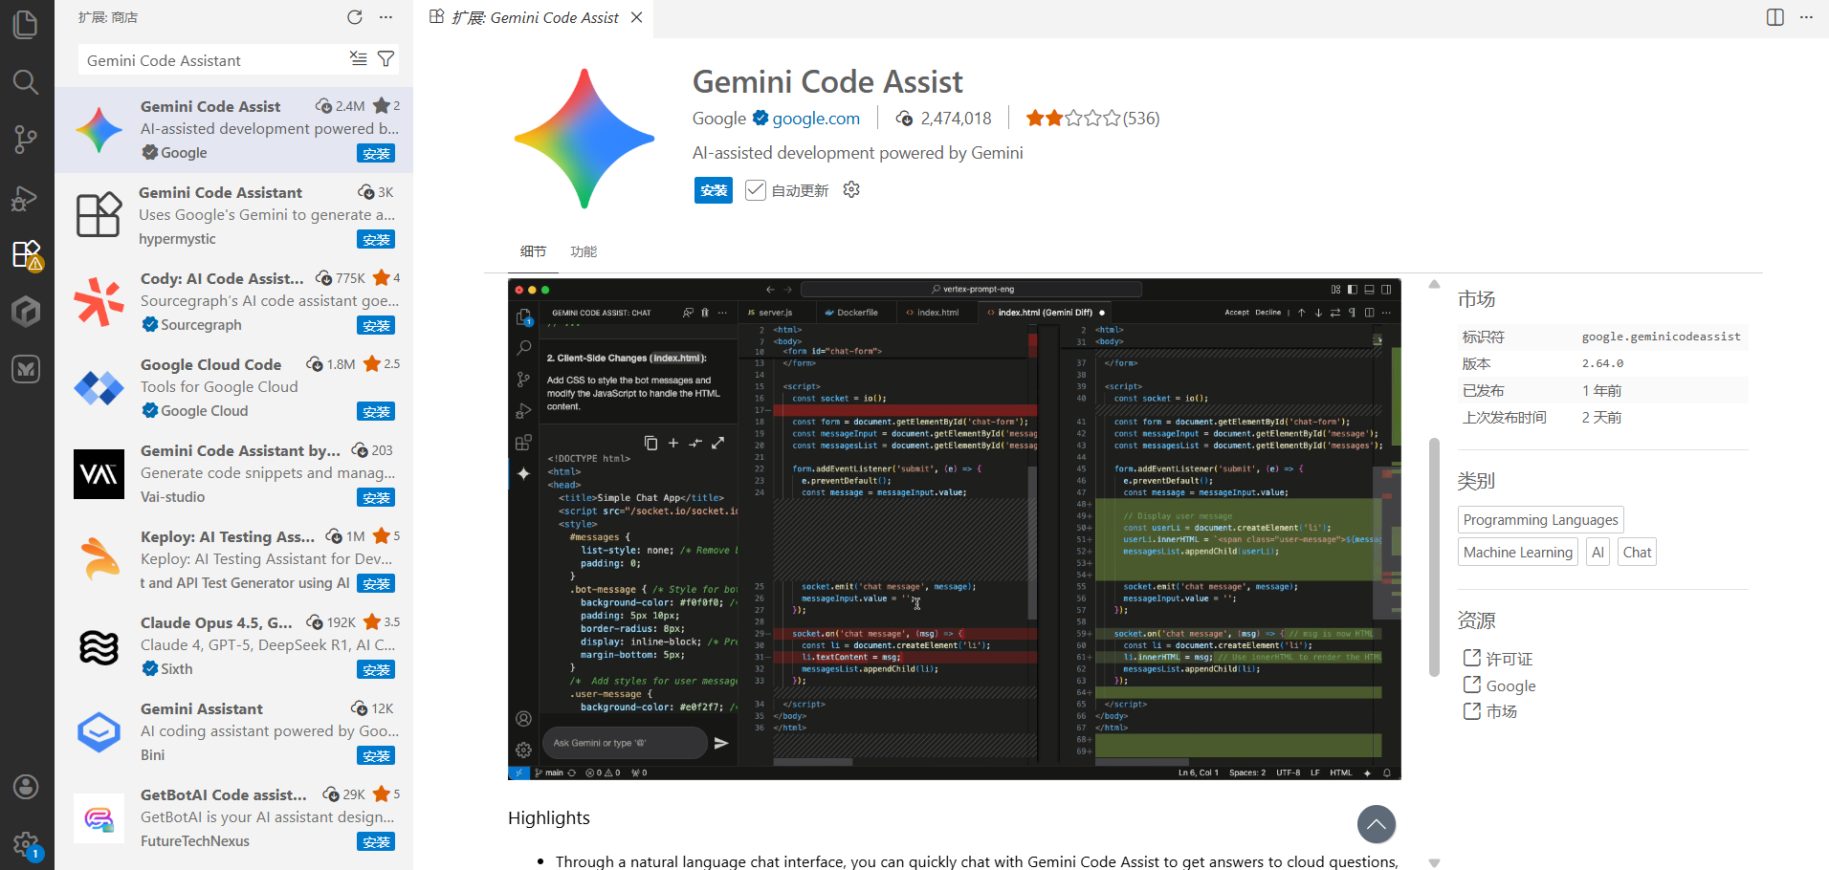
Task: Click the scrollbar up arrow
Action: pos(1434,284)
